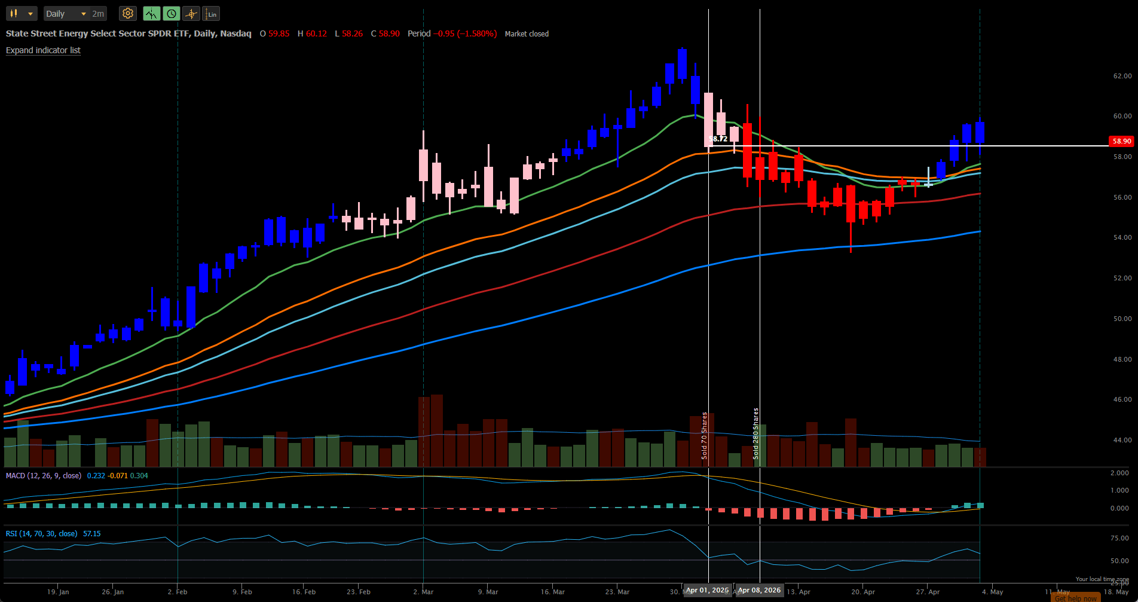Click the MACD (12, 26, 9, close) label
Screen dimensions: 1138x602
[x=44, y=475]
